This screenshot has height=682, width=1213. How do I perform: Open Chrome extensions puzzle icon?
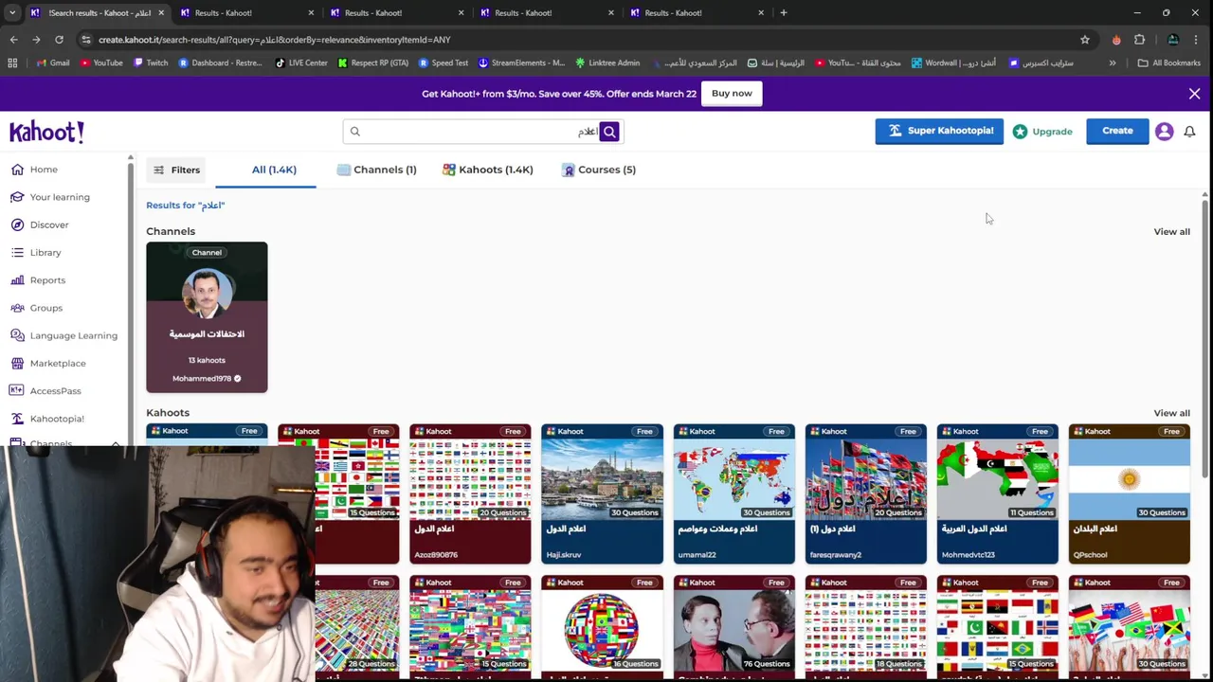[1139, 40]
